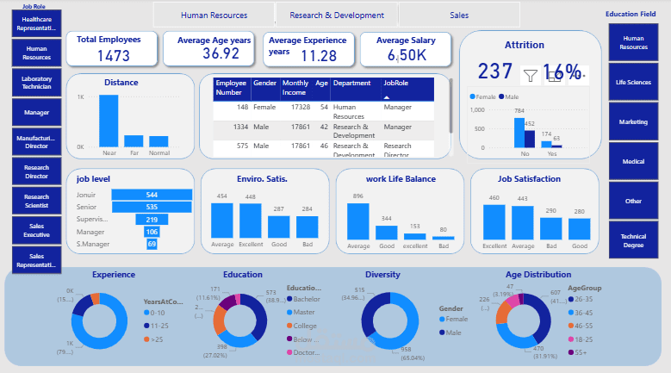Filter by Human Resources job role

pyautogui.click(x=37, y=53)
